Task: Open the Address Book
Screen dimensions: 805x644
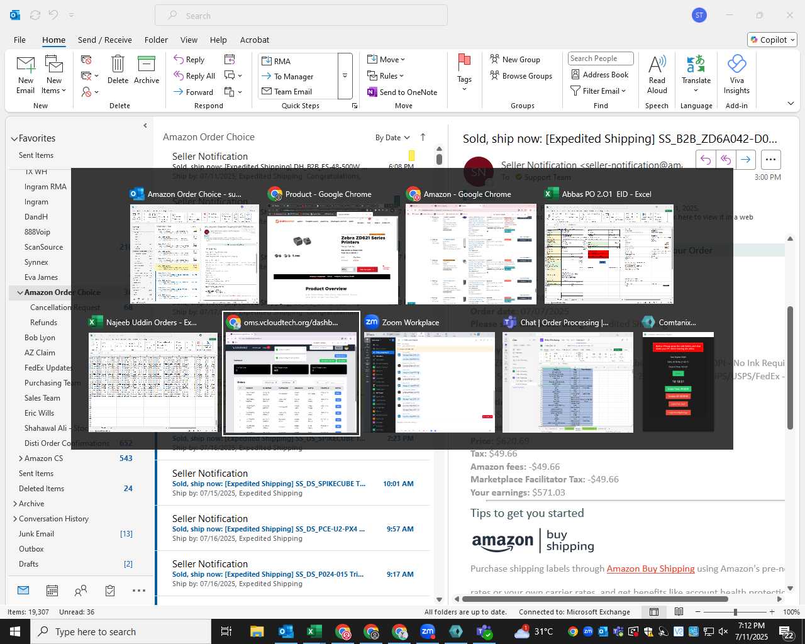Action: pos(599,74)
